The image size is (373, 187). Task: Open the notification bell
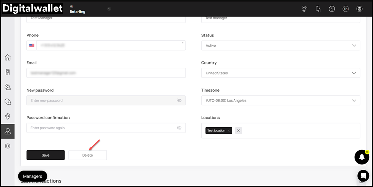[362, 157]
